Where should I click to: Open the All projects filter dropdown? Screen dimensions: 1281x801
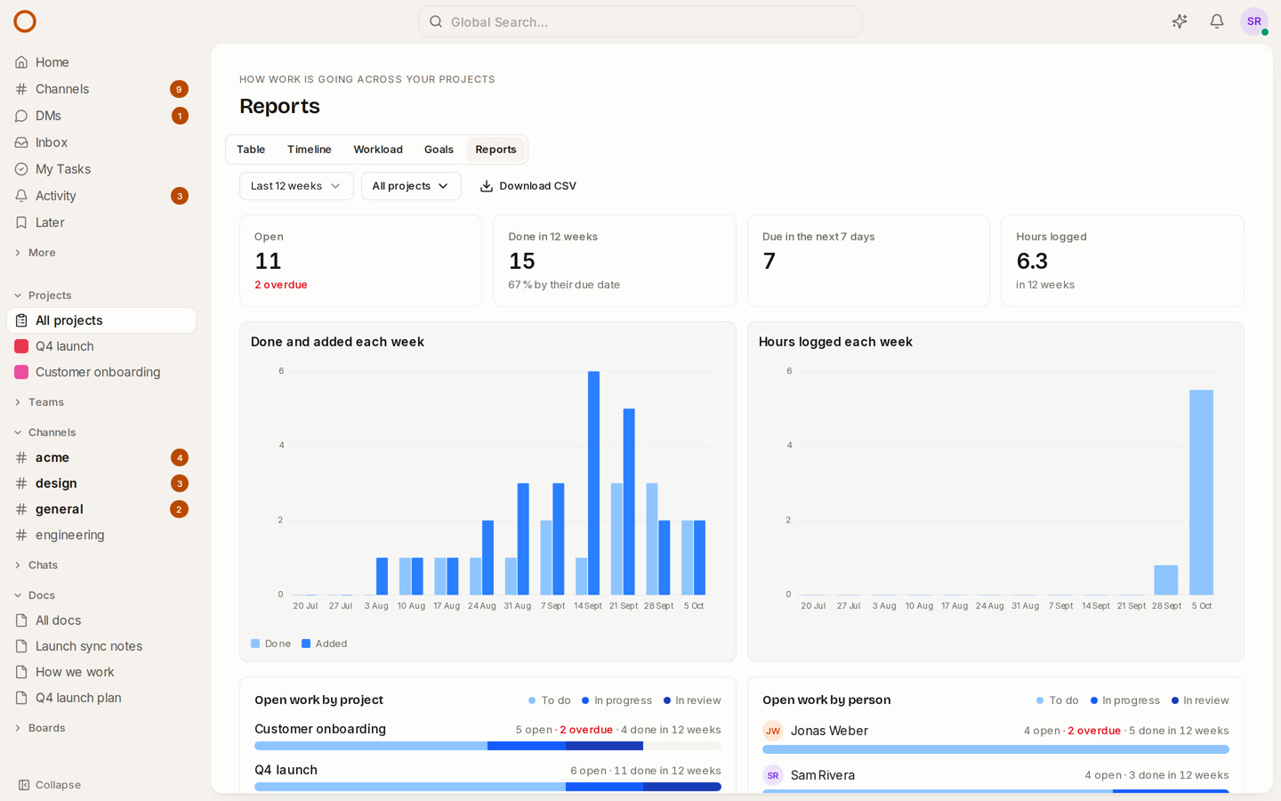click(x=411, y=186)
